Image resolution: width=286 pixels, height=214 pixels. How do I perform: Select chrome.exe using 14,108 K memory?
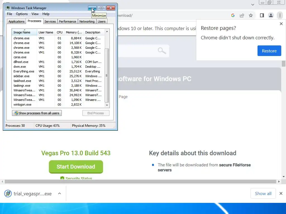click(x=58, y=43)
